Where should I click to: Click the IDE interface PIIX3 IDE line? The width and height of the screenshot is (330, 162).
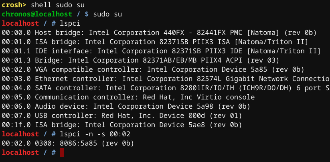161,51
